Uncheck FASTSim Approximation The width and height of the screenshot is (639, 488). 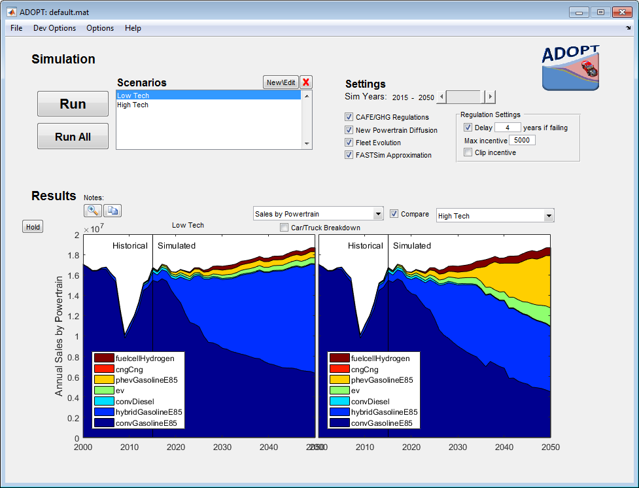click(x=349, y=155)
